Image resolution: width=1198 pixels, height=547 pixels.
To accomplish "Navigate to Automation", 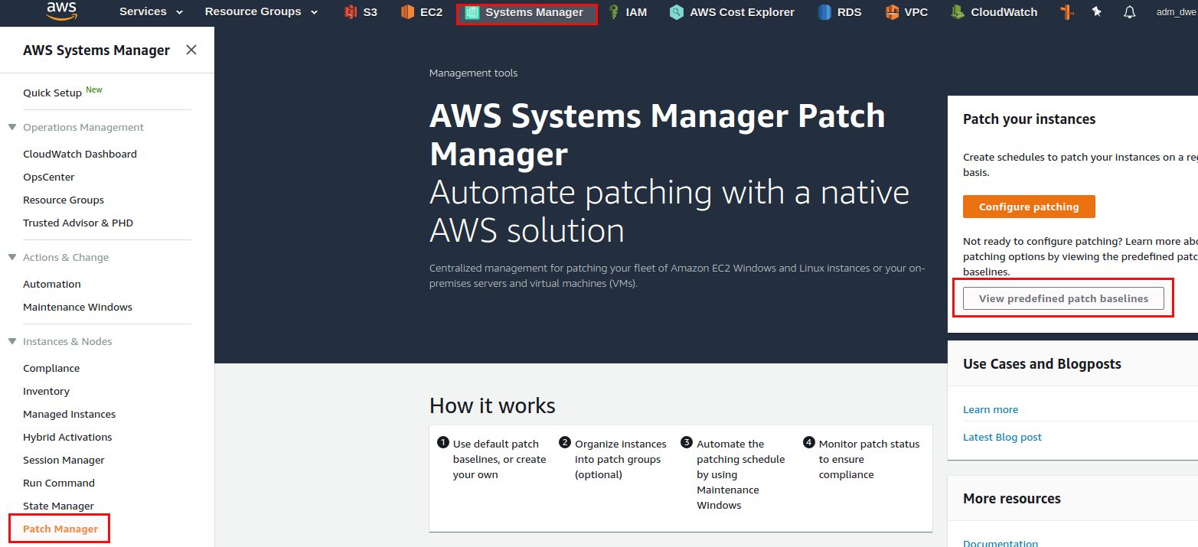I will [x=52, y=284].
